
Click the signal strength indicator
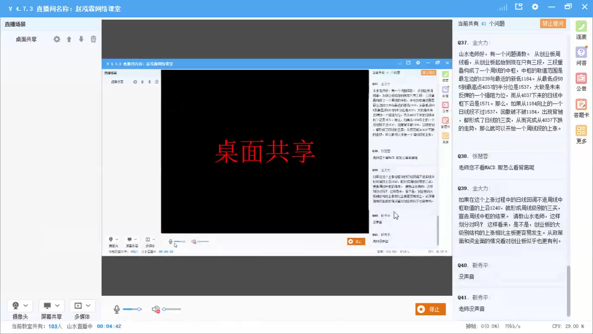(x=502, y=7)
